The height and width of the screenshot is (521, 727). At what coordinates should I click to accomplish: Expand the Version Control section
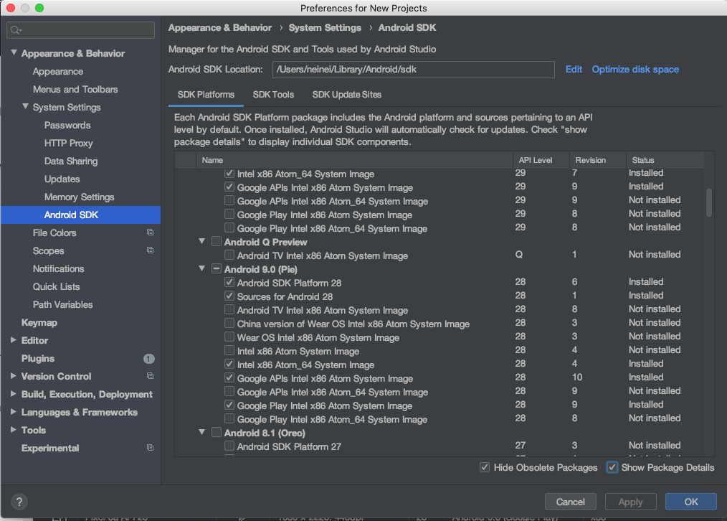tap(14, 376)
